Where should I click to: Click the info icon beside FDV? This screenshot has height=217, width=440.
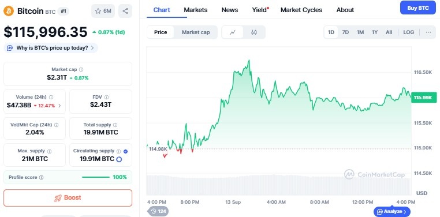click(106, 98)
